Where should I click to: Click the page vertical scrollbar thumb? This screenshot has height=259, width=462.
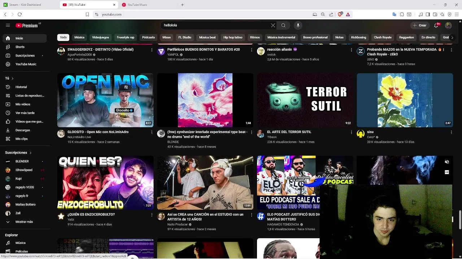(460, 219)
